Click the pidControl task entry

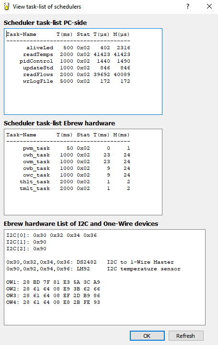point(68,61)
